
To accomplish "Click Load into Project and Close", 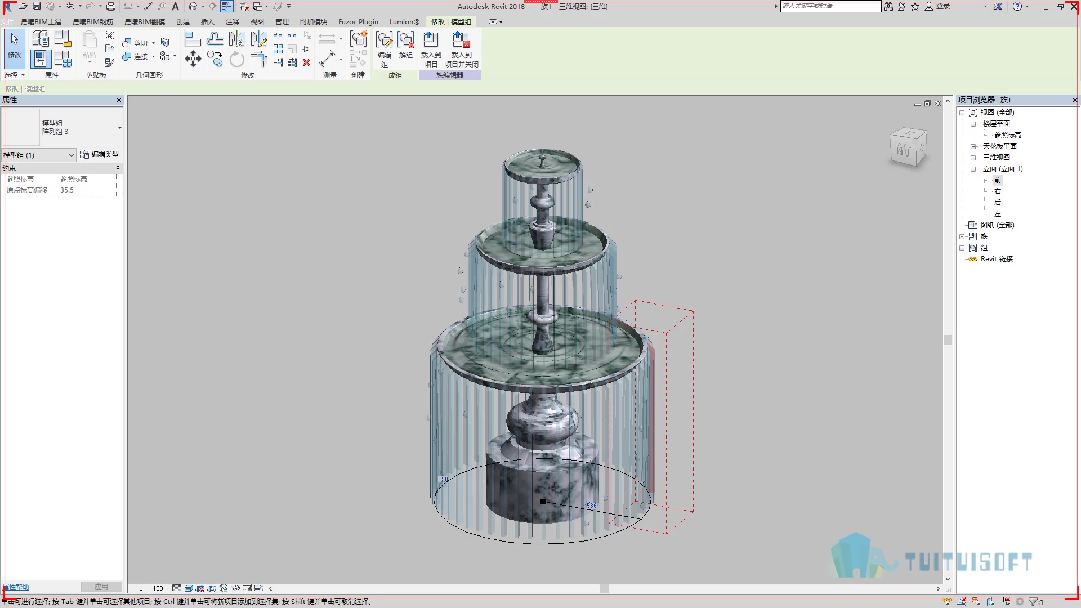I will click(x=462, y=50).
